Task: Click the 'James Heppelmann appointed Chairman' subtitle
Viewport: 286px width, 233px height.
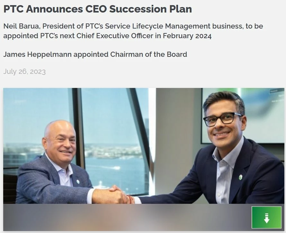Action: 95,54
